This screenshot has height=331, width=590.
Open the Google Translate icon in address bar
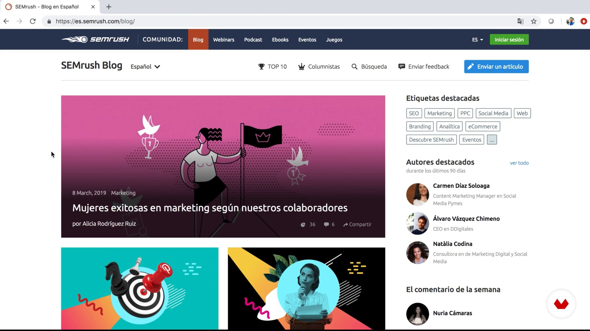click(520, 21)
